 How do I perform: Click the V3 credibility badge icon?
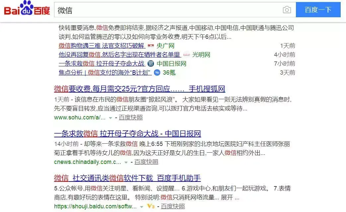point(151,206)
